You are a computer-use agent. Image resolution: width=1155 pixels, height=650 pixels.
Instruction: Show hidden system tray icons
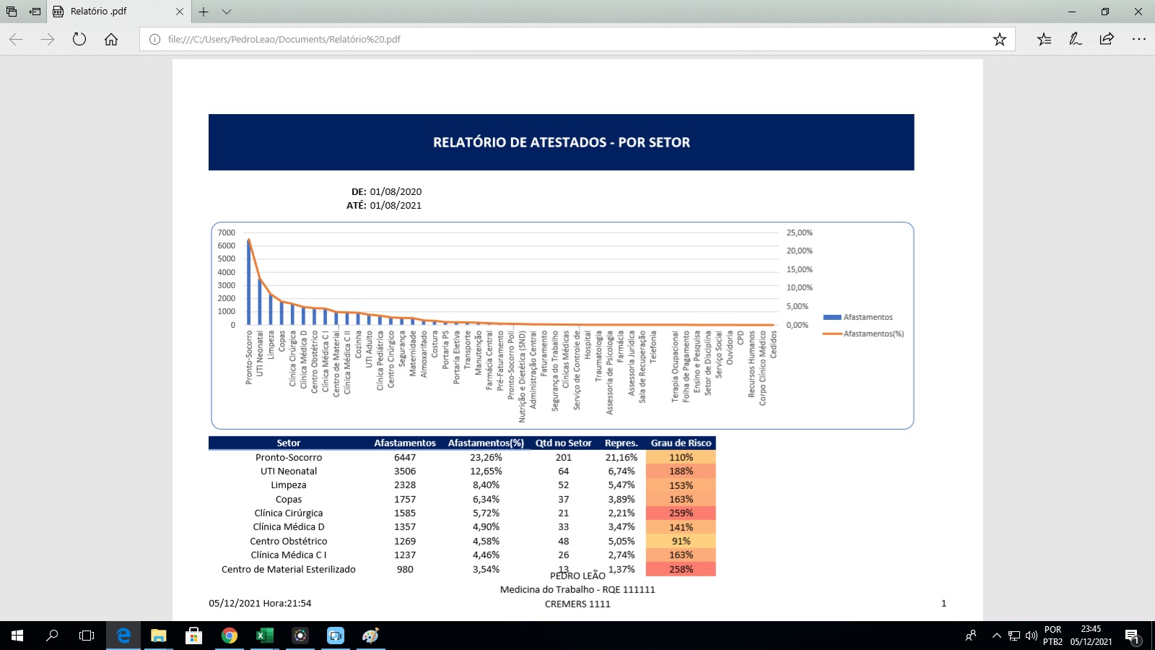pos(996,636)
